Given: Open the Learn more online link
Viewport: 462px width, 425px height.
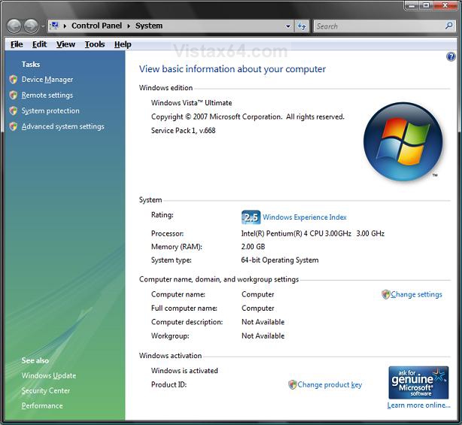Looking at the screenshot, I should point(418,405).
